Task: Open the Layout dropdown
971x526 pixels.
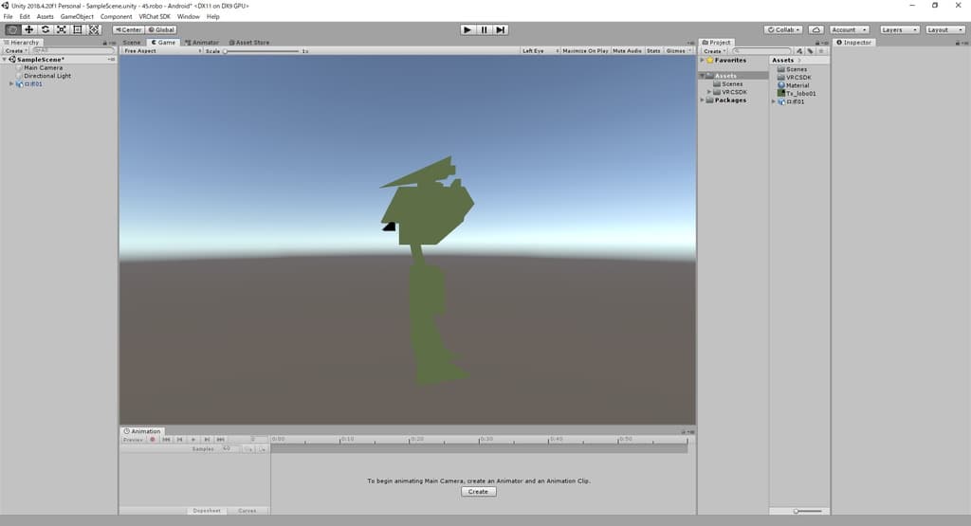Action: point(945,29)
